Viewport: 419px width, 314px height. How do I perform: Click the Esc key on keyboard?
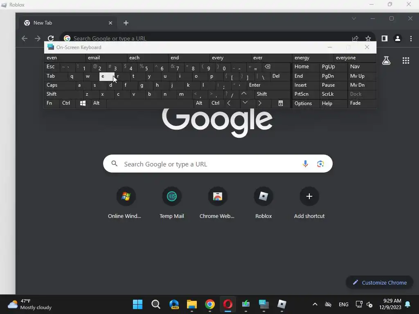[52, 67]
